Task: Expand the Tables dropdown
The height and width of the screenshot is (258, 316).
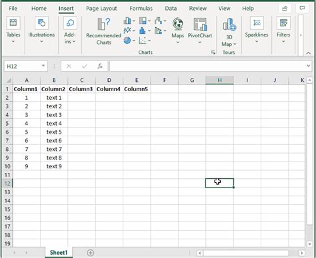Action: point(13,29)
